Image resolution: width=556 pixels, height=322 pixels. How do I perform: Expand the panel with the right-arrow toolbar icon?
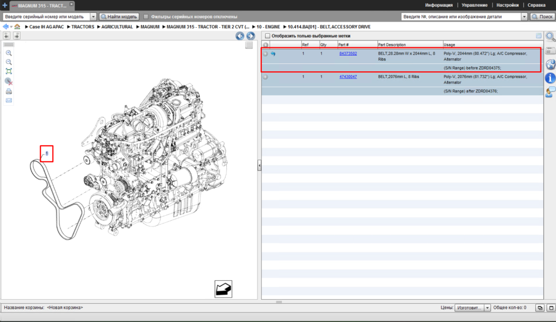coord(17,36)
